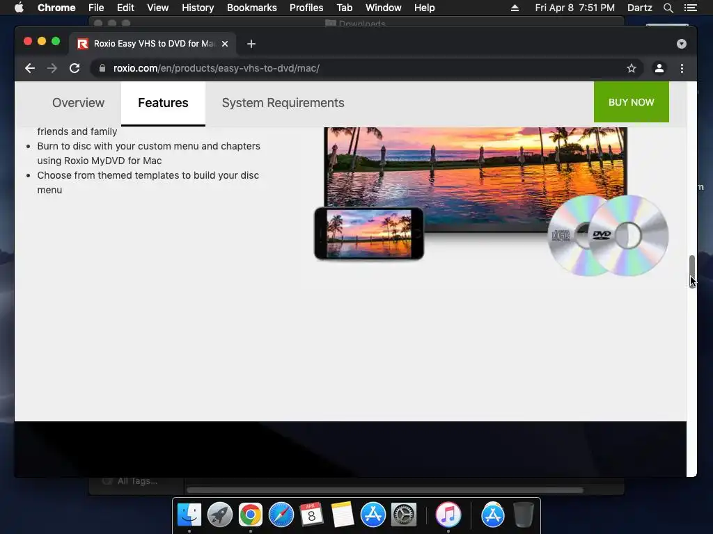713x534 pixels.
Task: Click the green BUY NOW button
Action: (631, 102)
